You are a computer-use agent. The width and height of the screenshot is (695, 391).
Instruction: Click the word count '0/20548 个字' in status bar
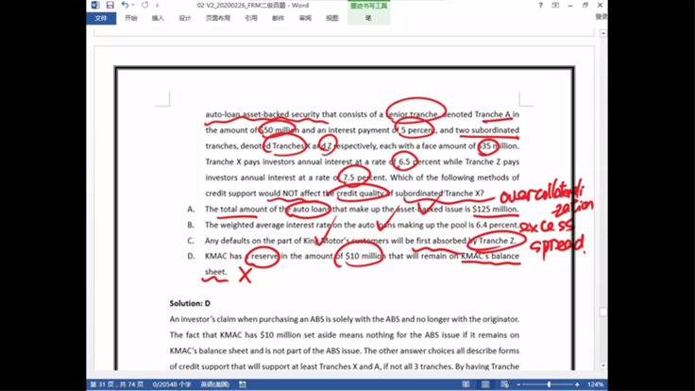coord(172,384)
